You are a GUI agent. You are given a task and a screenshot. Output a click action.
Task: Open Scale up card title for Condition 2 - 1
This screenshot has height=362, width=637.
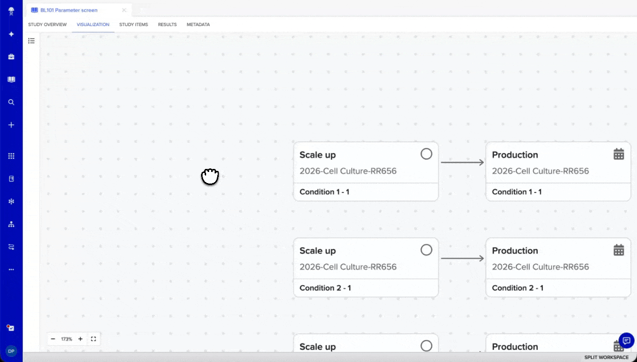tap(317, 251)
